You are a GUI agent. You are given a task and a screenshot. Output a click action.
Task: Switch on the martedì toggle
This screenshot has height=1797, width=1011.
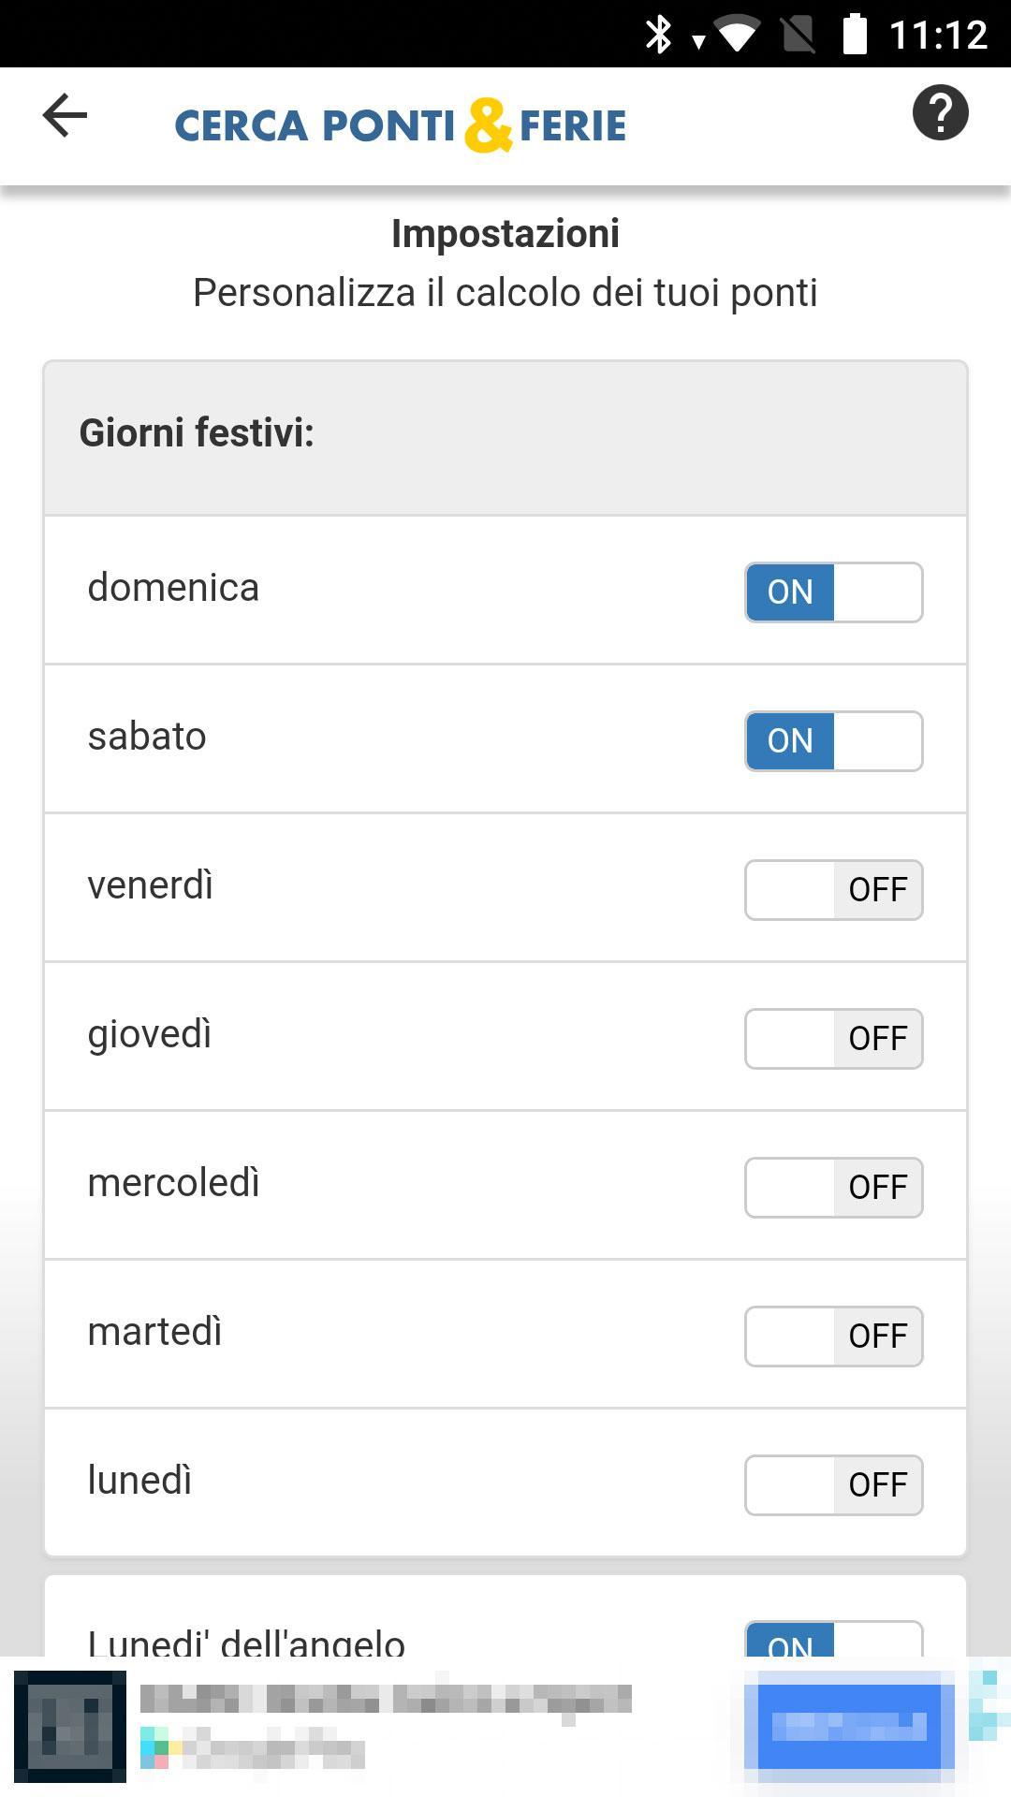[x=833, y=1337]
